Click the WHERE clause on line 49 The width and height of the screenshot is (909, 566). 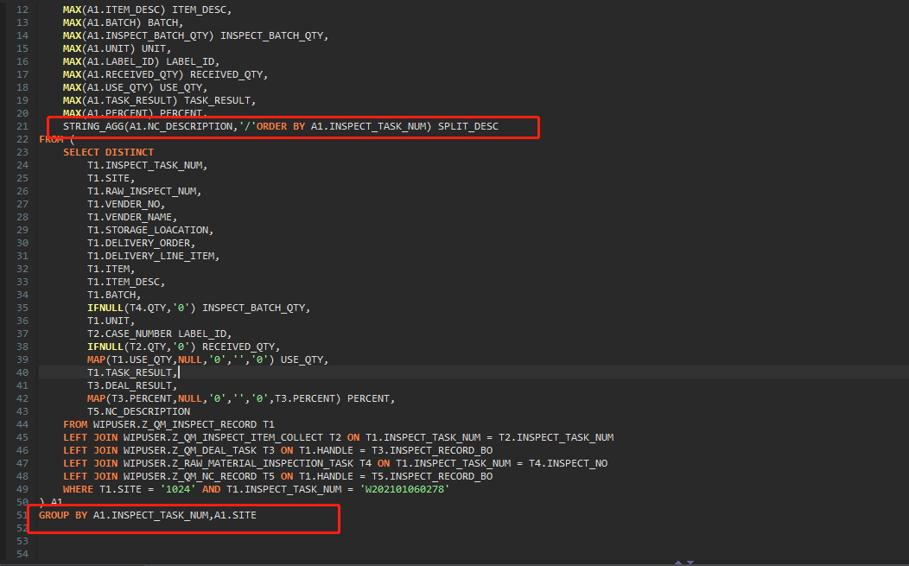pyautogui.click(x=78, y=488)
